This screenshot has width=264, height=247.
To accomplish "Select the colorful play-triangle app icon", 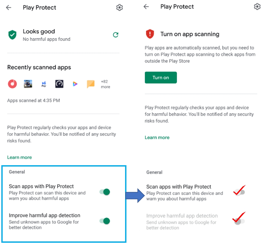I will tap(75, 84).
